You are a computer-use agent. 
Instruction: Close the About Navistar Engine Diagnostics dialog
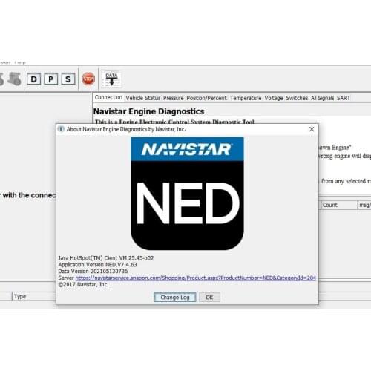pos(312,129)
